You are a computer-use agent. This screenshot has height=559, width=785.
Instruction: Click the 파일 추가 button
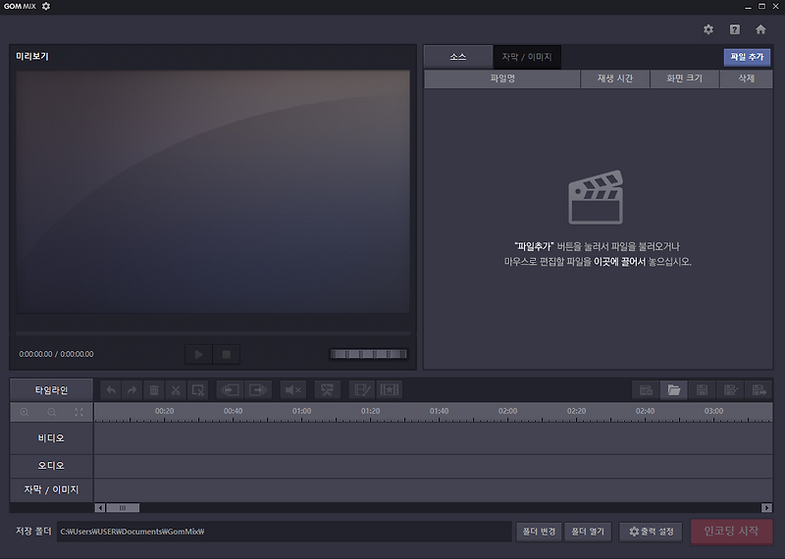click(x=747, y=57)
